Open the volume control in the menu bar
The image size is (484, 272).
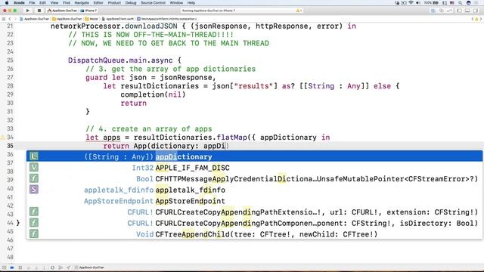[x=418, y=3]
